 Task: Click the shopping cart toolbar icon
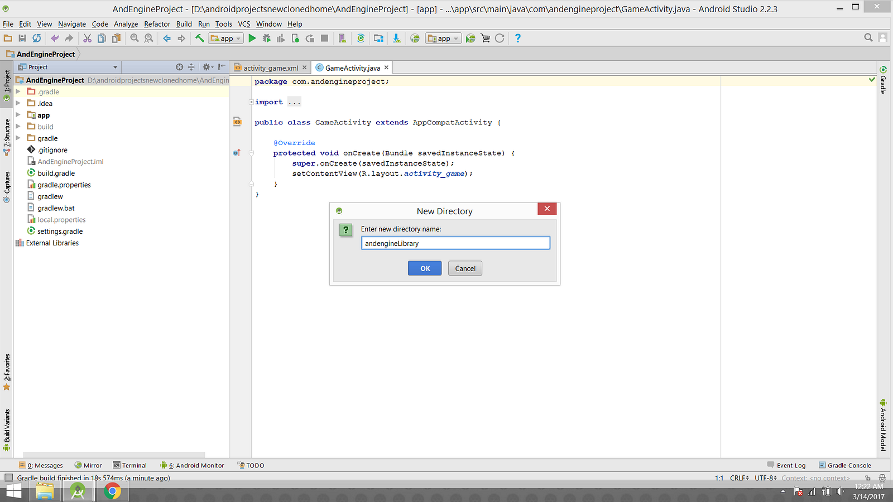pyautogui.click(x=486, y=38)
